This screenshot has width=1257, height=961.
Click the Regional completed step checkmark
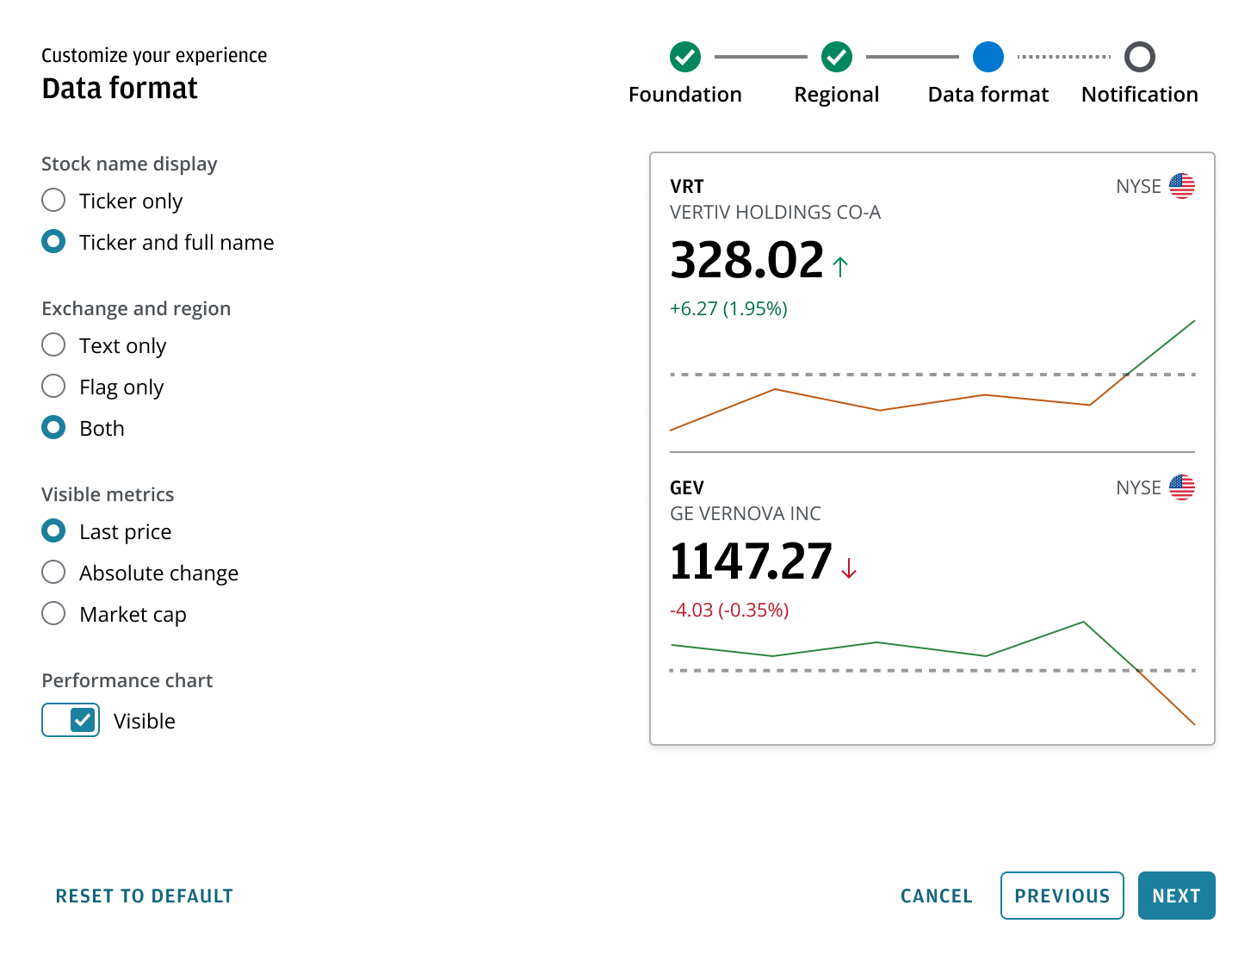tap(837, 57)
